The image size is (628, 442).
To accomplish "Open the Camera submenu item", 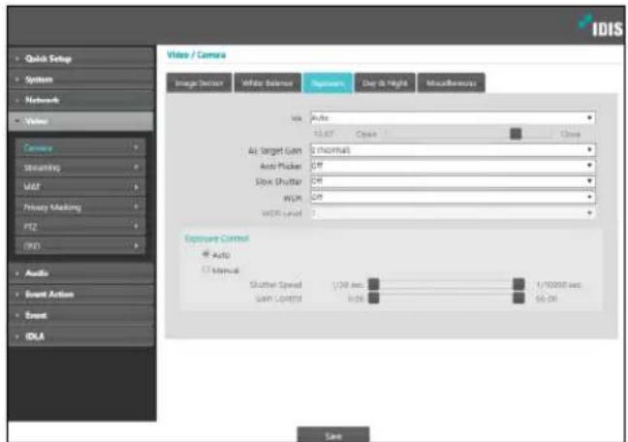I will click(x=80, y=148).
